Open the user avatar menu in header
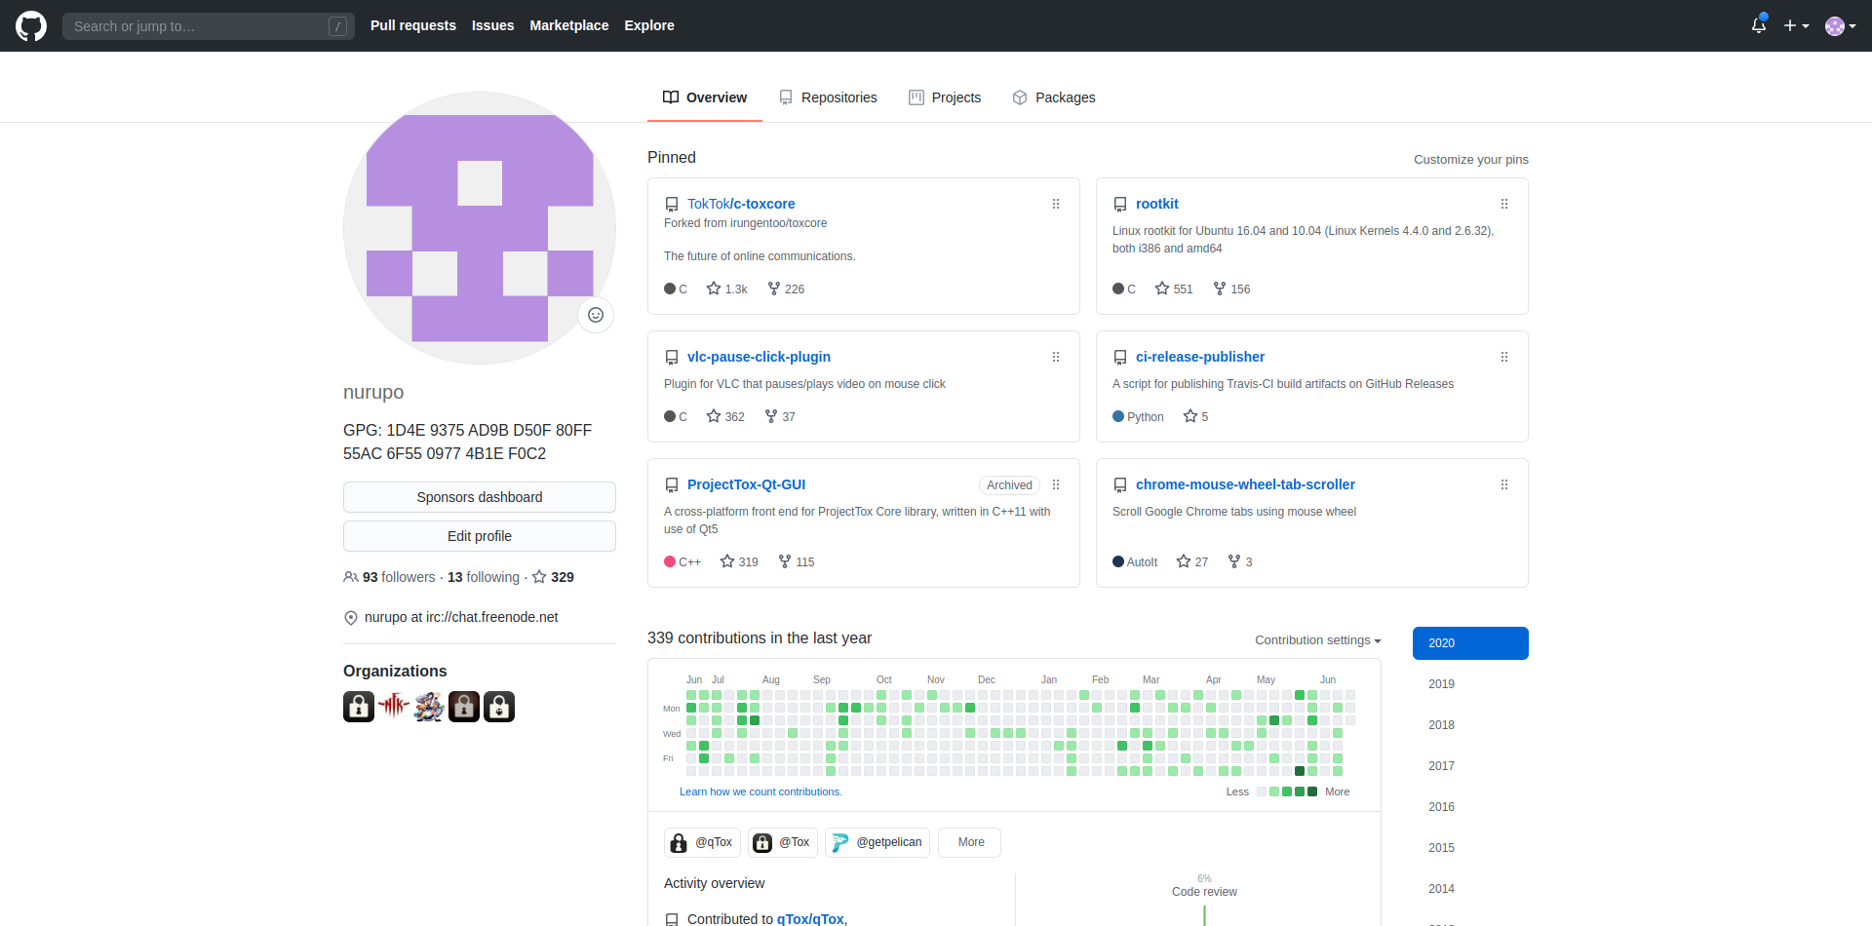 (1840, 26)
